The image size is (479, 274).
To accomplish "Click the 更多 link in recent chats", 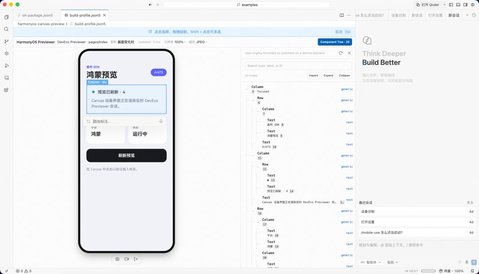I will click(x=470, y=203).
